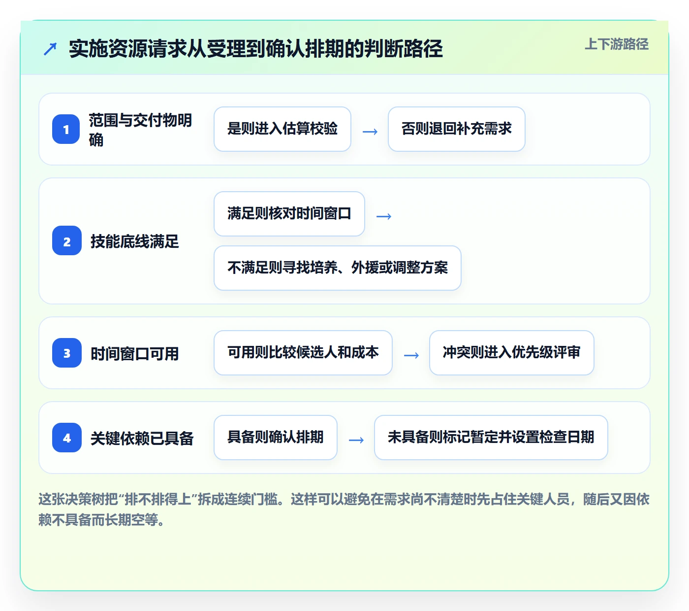Open the 否则退回补充需求 branch box

457,129
